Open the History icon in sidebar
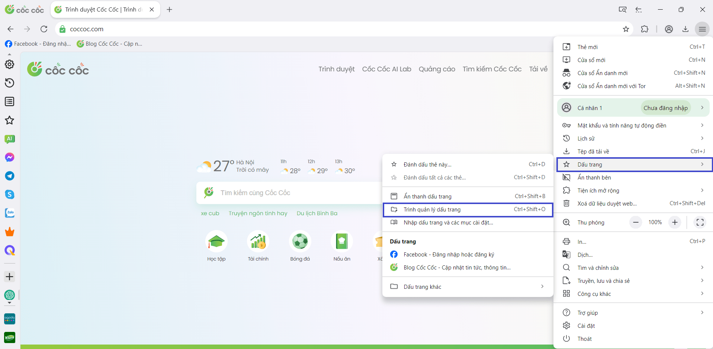This screenshot has height=349, width=713. tap(10, 83)
